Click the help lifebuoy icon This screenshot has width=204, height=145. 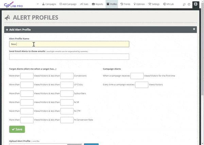(196, 4)
